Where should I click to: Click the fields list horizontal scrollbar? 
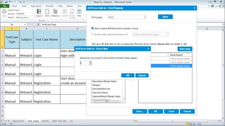pyautogui.click(x=107, y=101)
